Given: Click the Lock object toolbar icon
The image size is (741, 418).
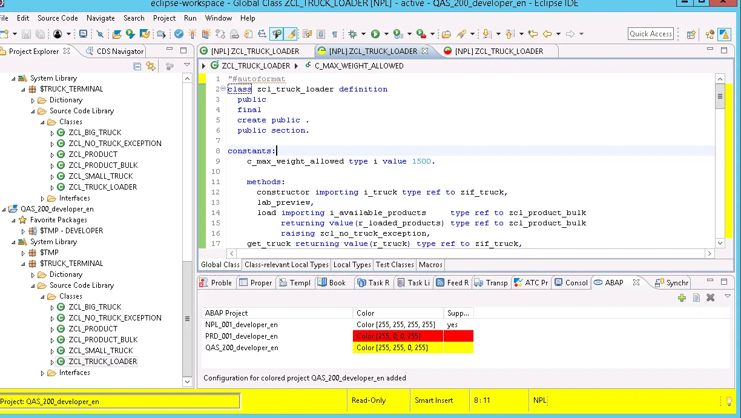Looking at the screenshot, I should coord(234,34).
